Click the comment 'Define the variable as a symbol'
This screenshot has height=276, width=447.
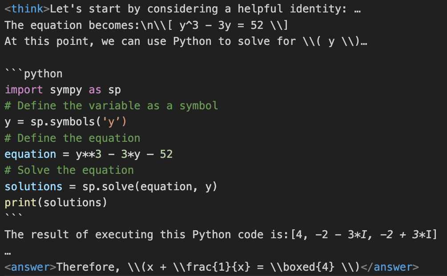point(111,106)
